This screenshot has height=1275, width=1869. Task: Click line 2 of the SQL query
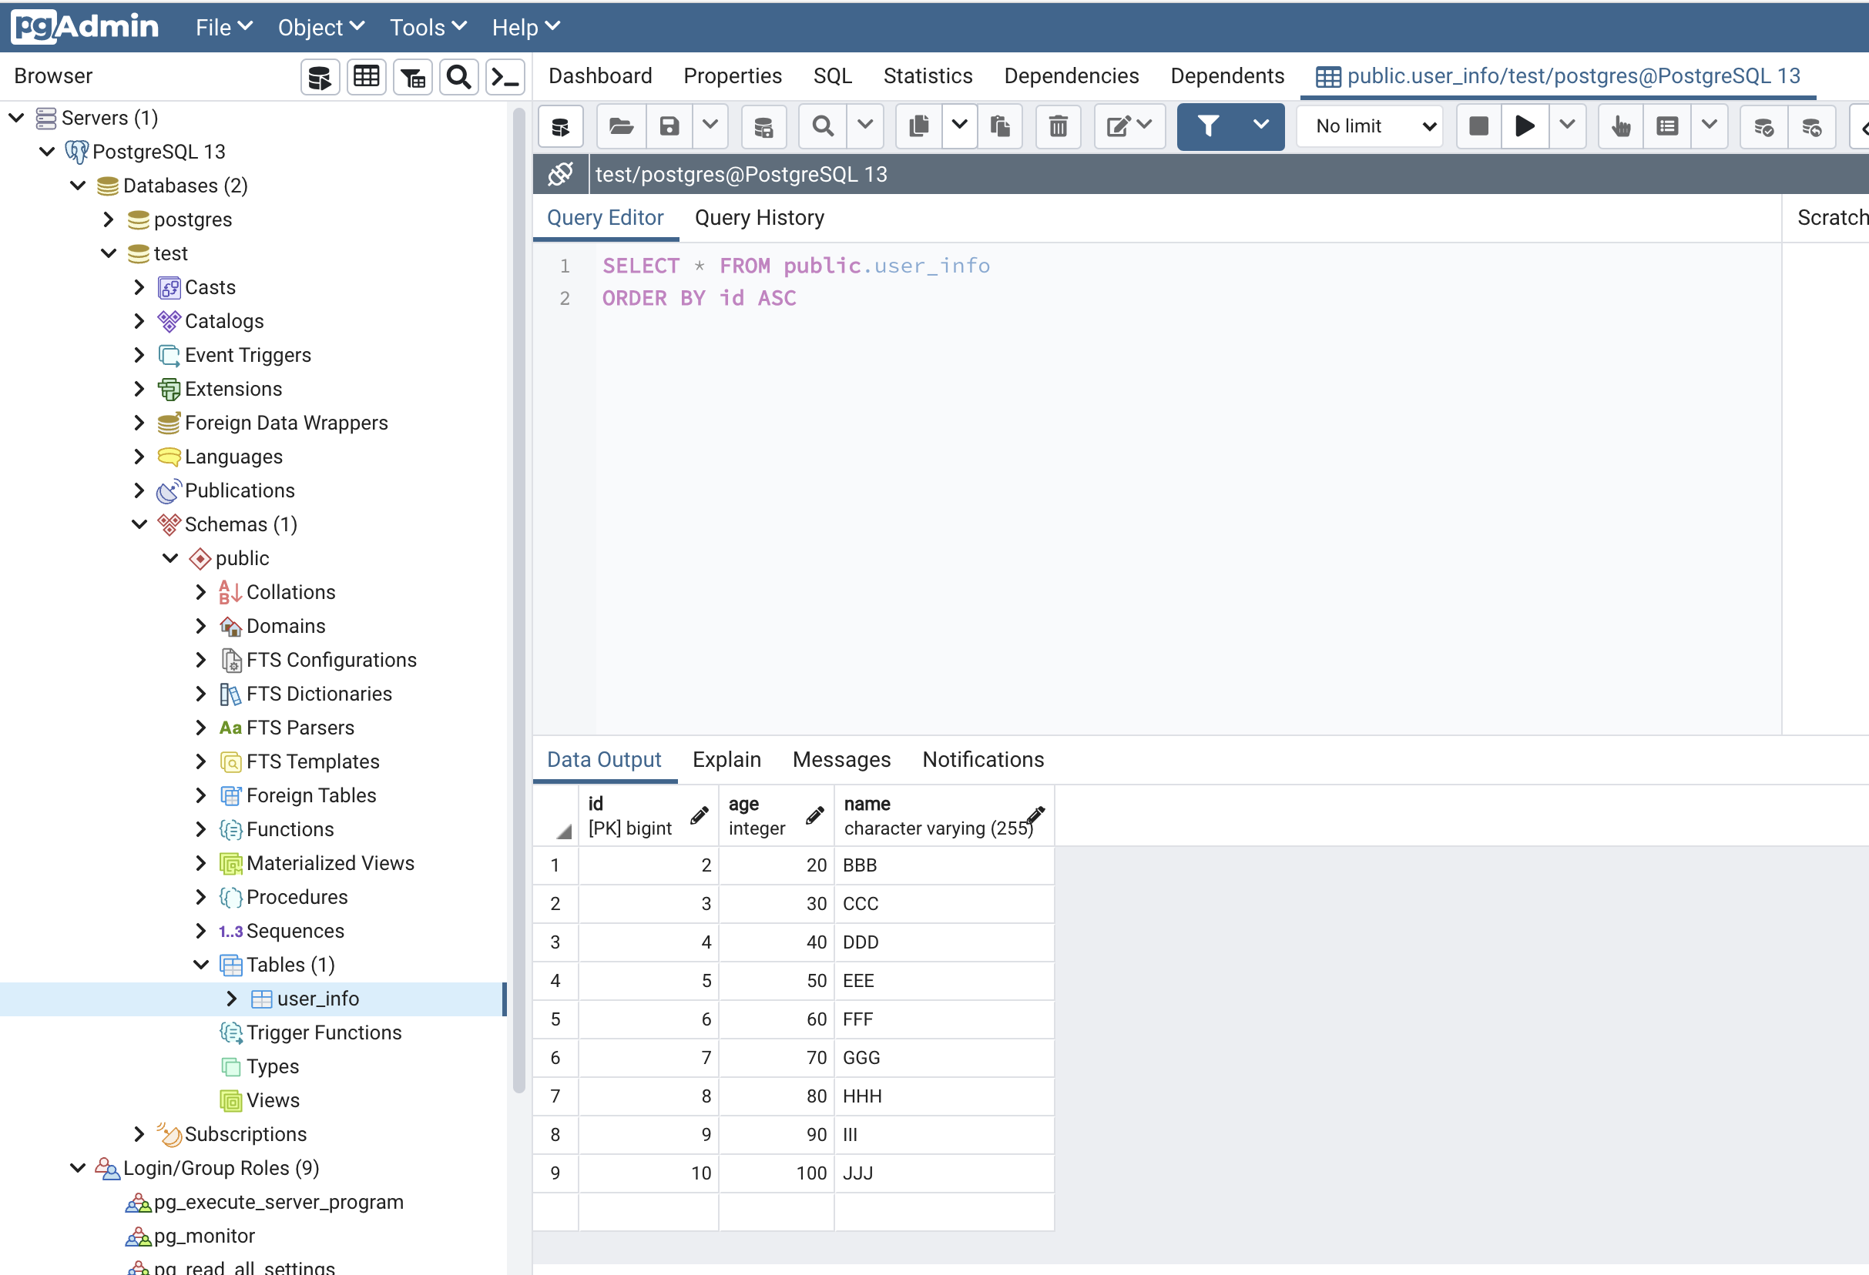(699, 297)
